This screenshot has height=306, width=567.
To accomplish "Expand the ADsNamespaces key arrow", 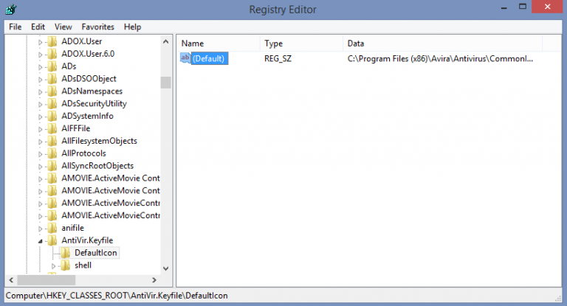I will click(x=41, y=91).
